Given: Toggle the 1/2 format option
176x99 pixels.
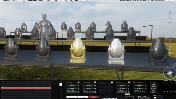Looking at the screenshot, I should click(143, 92).
